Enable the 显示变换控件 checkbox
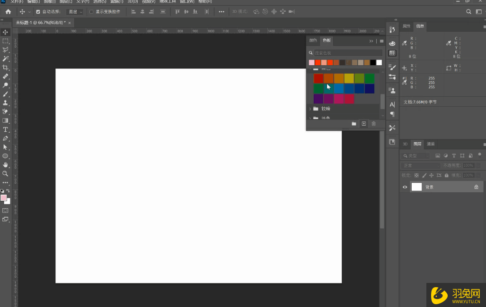Screen dimensions: 486x307 point(91,12)
